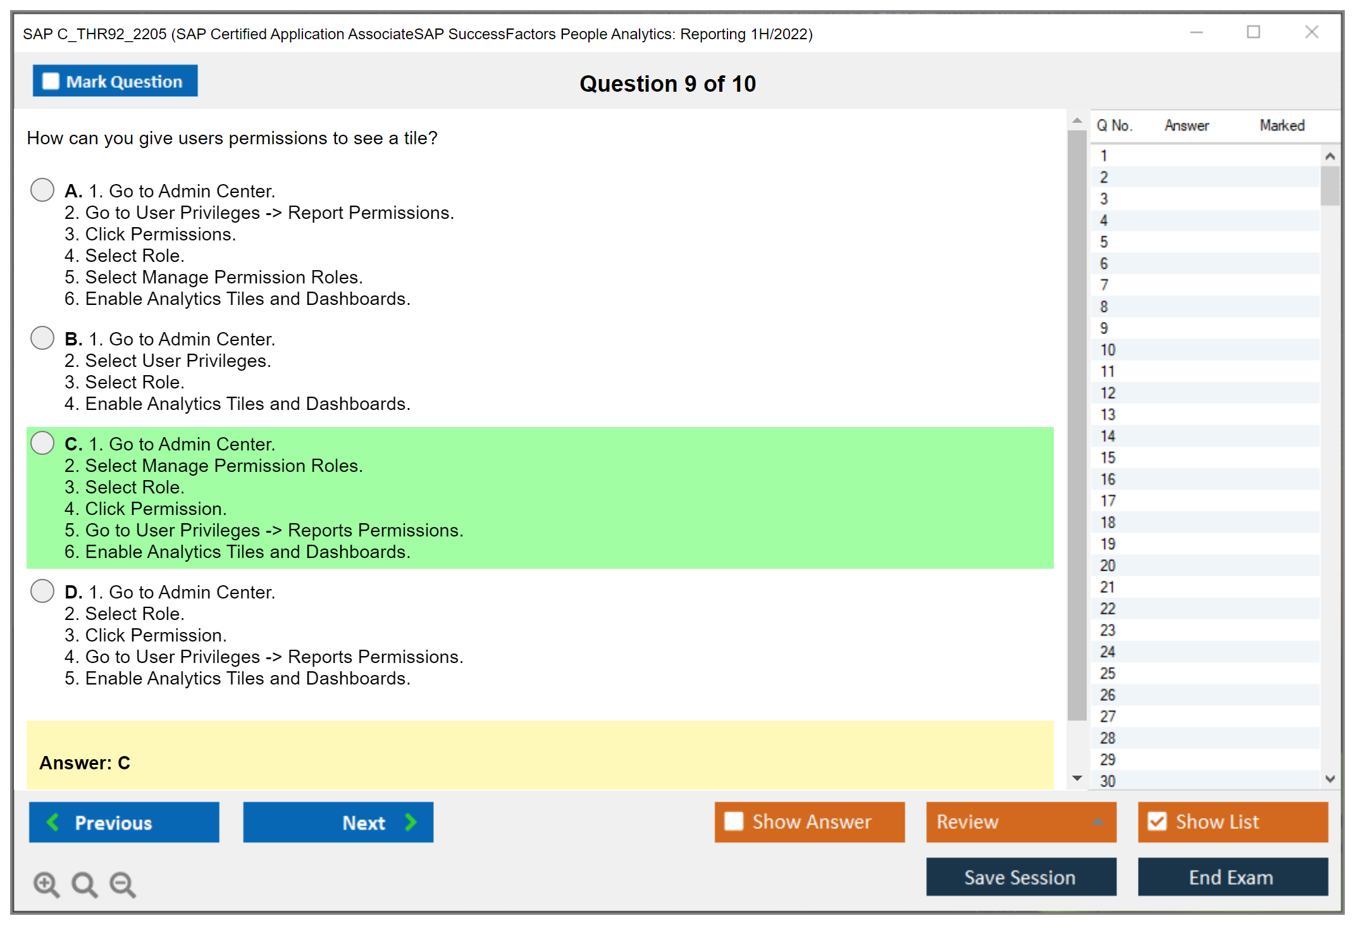Screen dimensions: 1360x930
Task: Select question 10 in the list
Action: click(x=1108, y=350)
